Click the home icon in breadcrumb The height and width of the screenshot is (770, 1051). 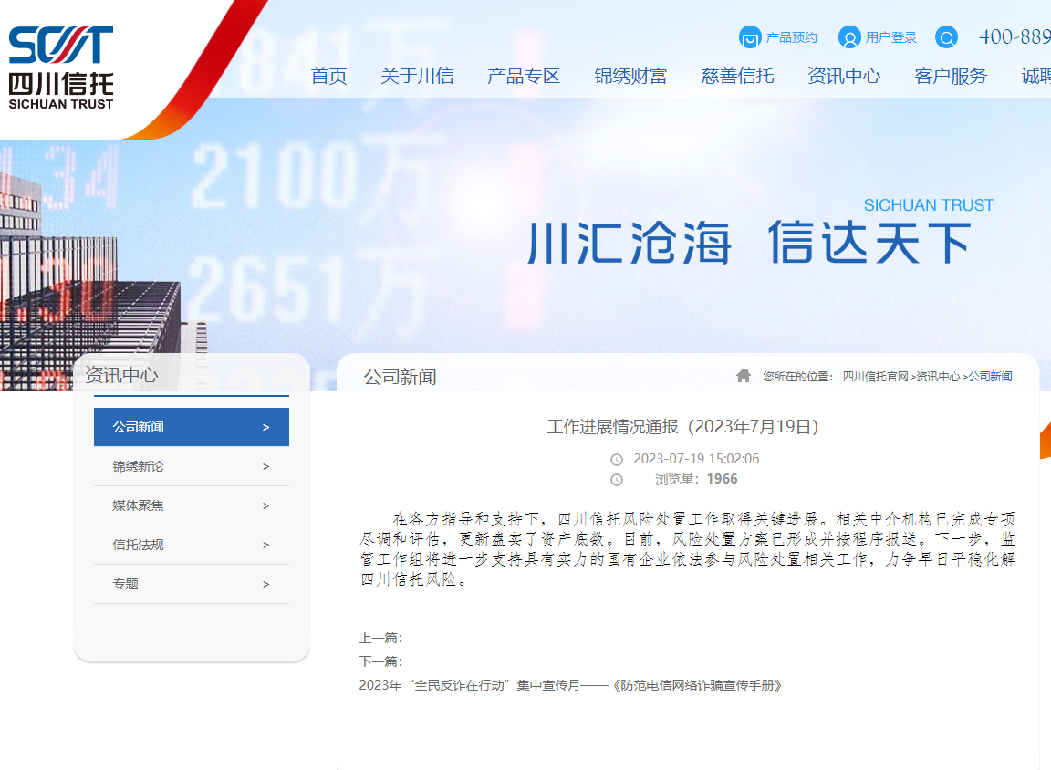744,375
